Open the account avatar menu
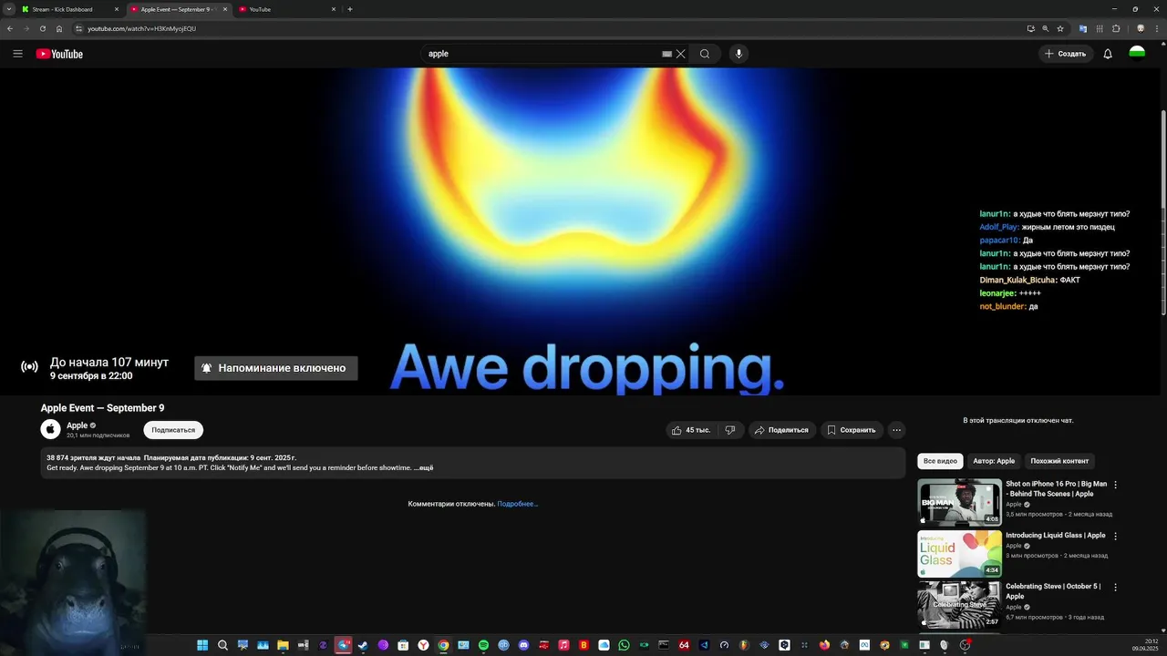The width and height of the screenshot is (1167, 656). pos(1137,54)
